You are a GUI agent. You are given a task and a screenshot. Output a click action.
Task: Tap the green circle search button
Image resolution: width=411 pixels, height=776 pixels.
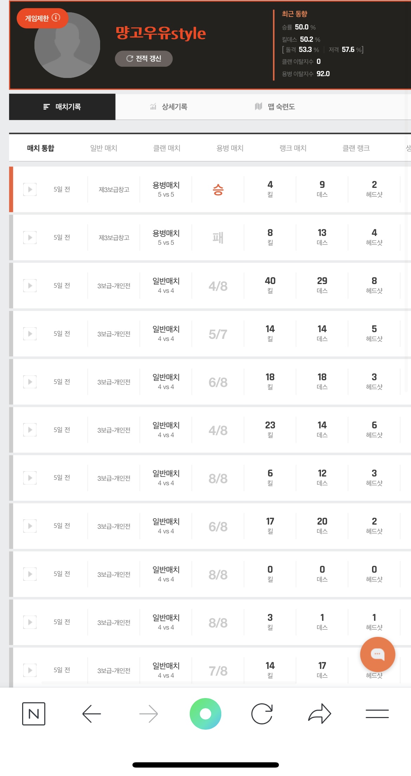205,714
